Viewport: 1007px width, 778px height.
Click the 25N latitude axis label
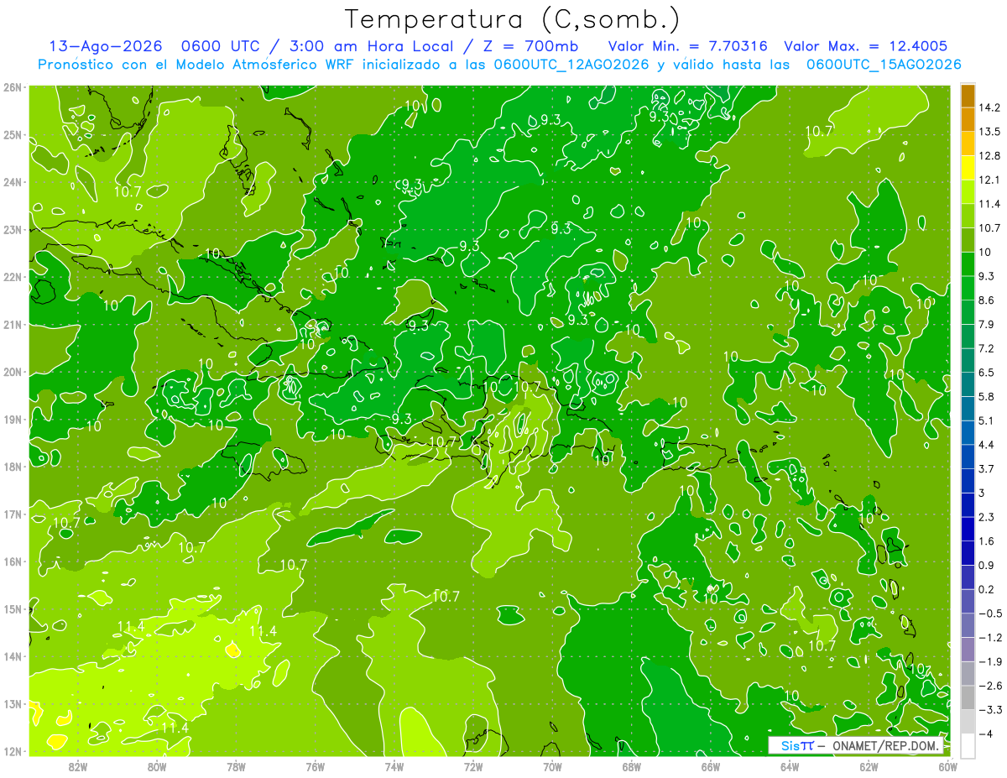pyautogui.click(x=12, y=134)
